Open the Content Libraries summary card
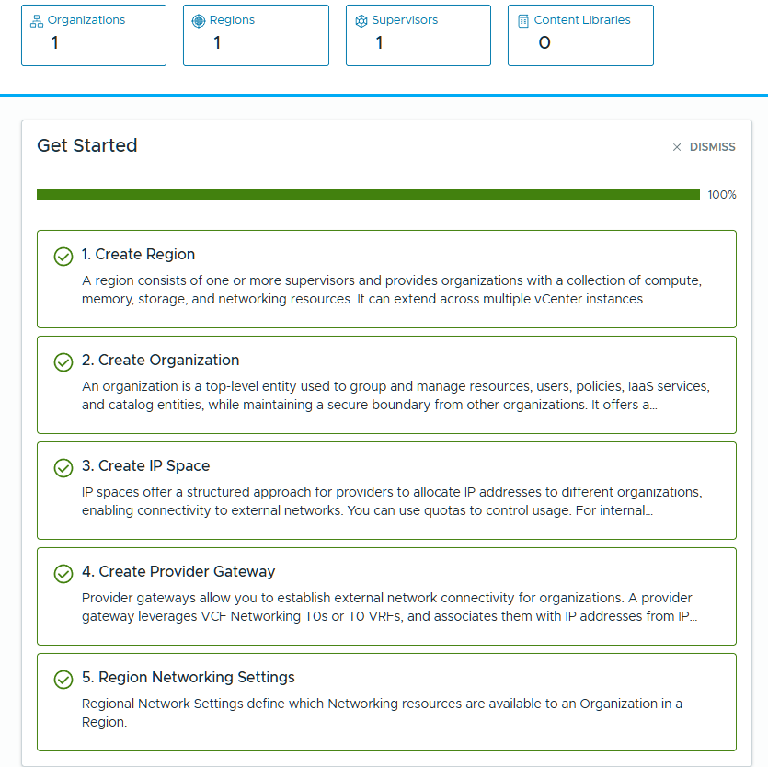Screen dimensions: 768x767 580,35
